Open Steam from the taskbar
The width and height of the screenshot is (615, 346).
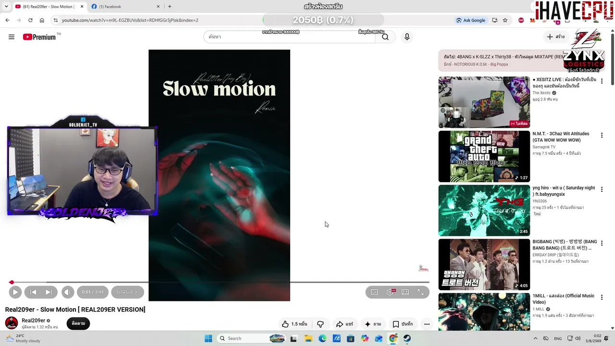pos(407,338)
